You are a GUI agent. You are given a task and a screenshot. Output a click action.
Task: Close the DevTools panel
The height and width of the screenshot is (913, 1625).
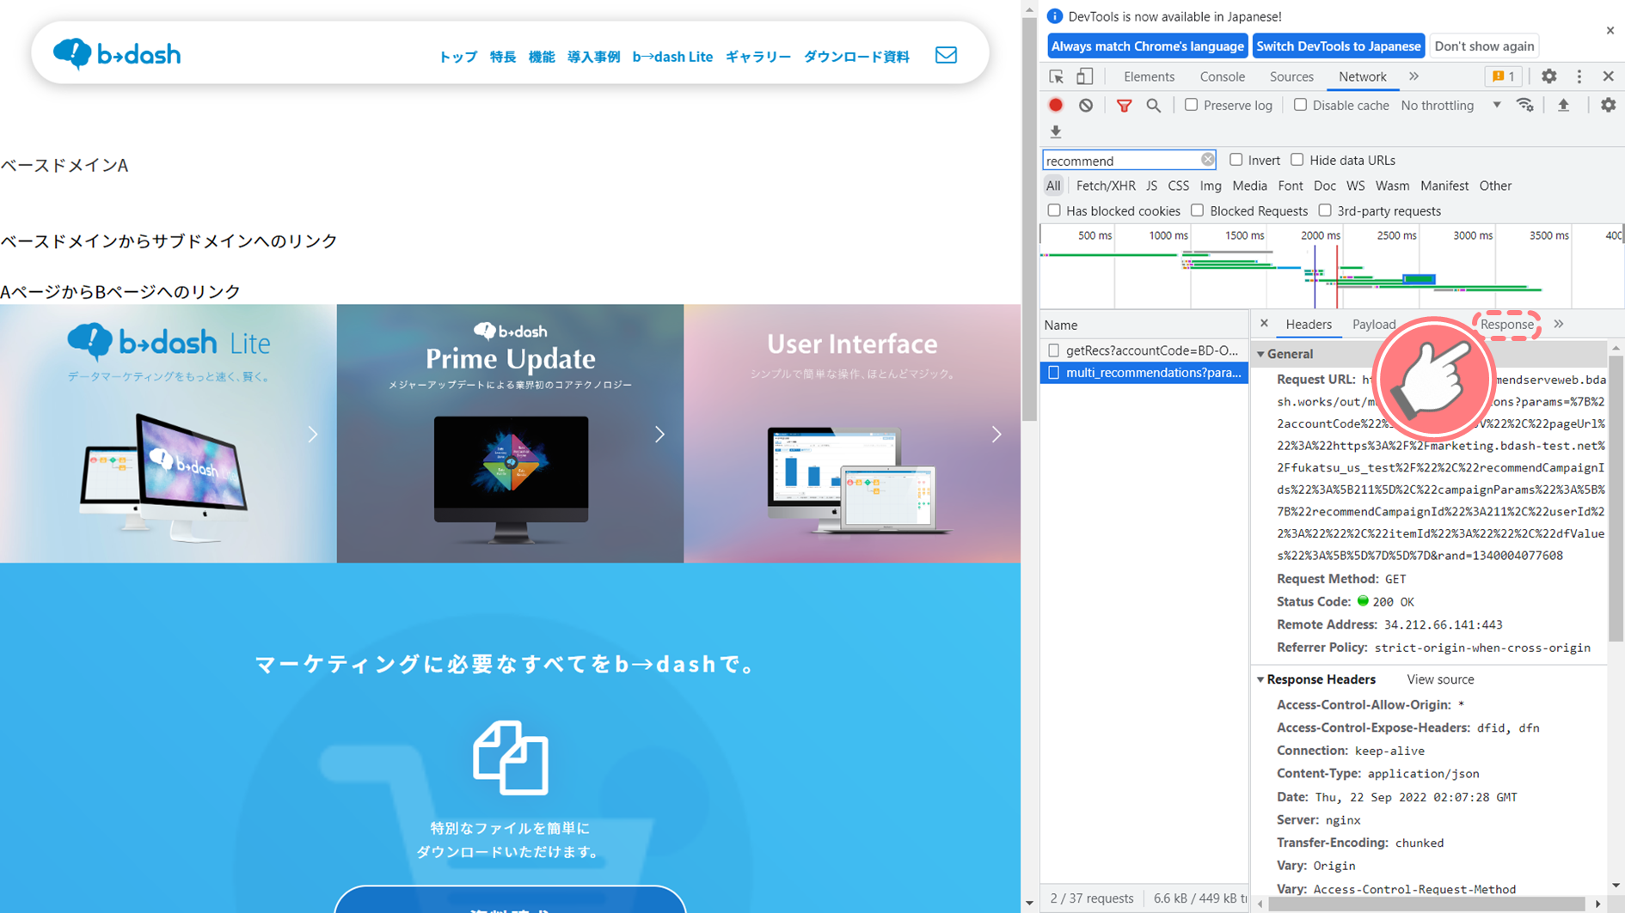1608,76
